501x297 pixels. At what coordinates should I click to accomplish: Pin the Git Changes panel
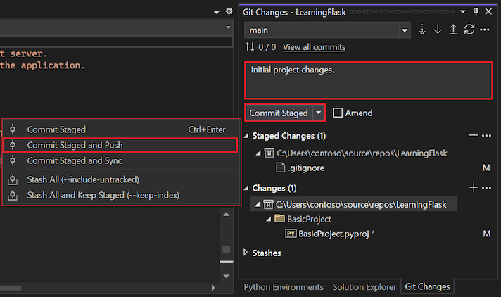coord(476,11)
